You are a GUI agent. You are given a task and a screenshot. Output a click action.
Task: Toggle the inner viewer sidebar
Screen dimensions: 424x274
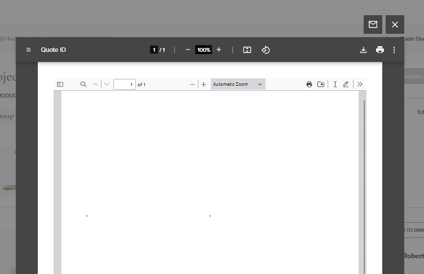(x=60, y=85)
